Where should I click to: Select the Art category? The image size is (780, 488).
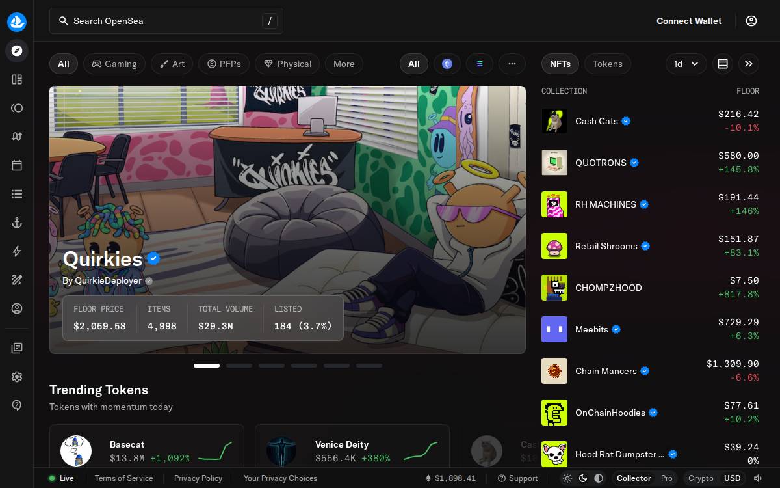[x=172, y=64]
